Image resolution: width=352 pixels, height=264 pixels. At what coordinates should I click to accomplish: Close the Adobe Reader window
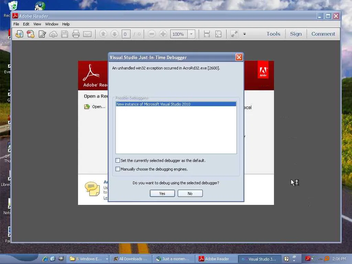click(336, 16)
